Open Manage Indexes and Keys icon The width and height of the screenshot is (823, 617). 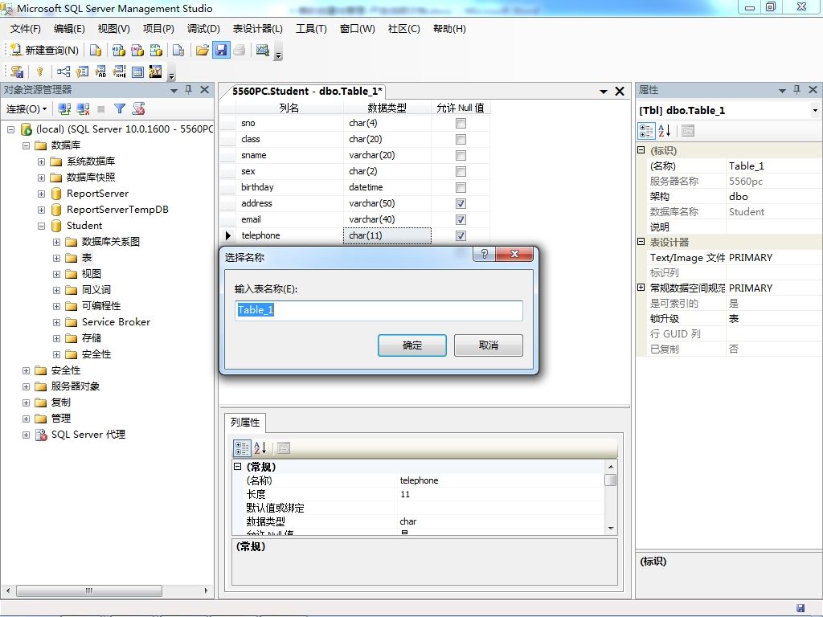pyautogui.click(x=82, y=72)
